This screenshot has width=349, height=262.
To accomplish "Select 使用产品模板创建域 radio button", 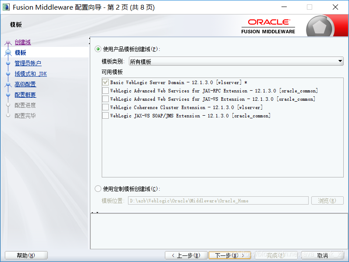I will [x=98, y=49].
